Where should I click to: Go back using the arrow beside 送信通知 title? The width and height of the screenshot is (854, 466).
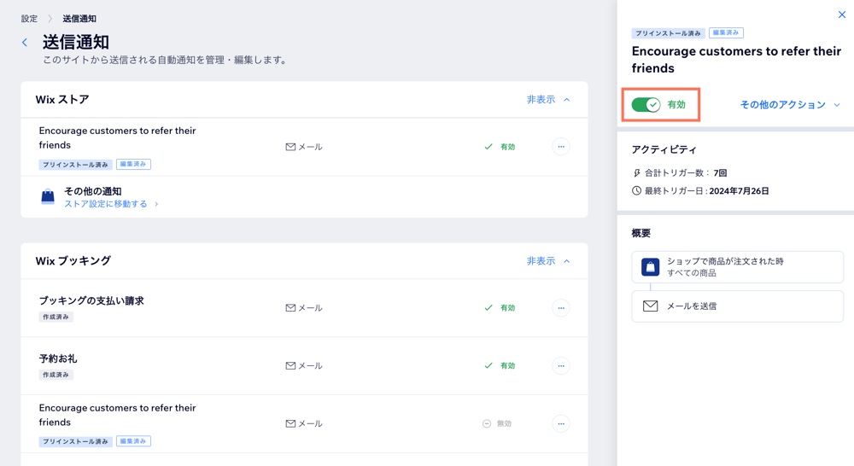tap(25, 43)
